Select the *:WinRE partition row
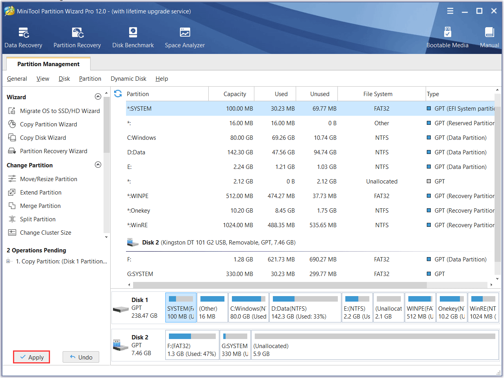 (310, 225)
